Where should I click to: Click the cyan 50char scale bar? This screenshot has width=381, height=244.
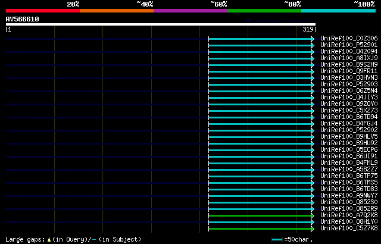pos(277,240)
